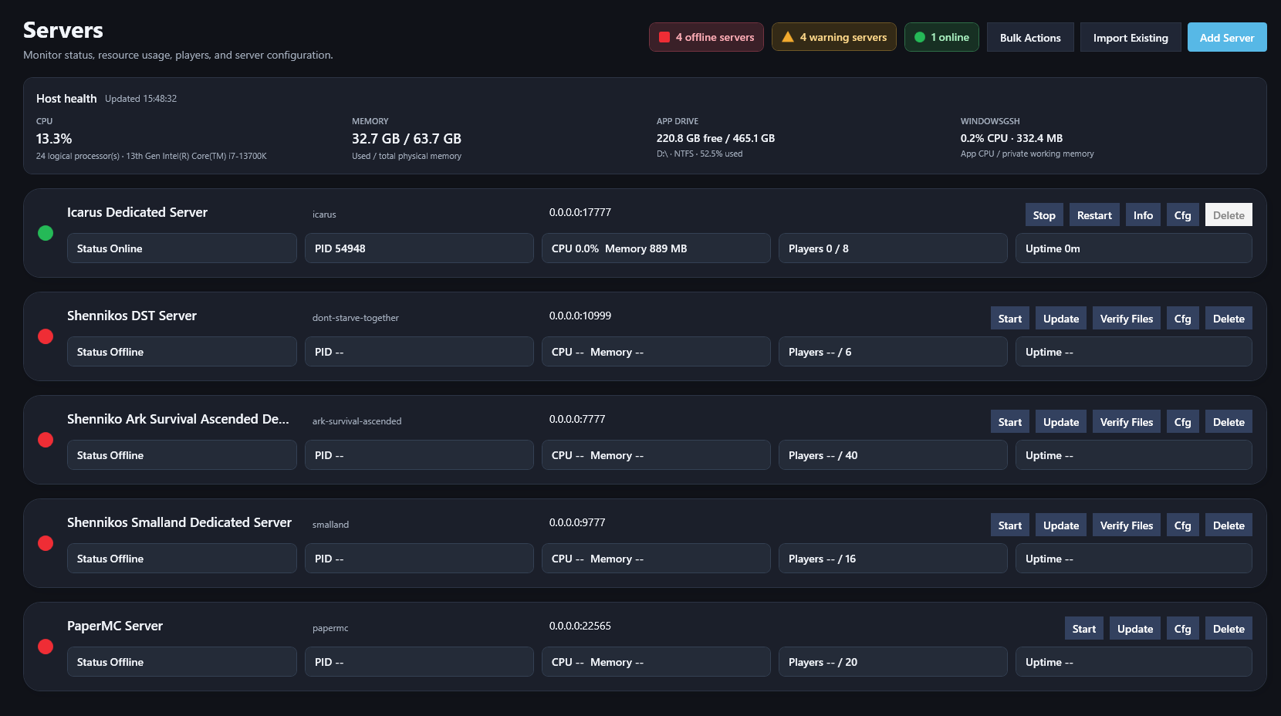Screen dimensions: 1281x716
Task: Click the PID 54948 field
Action: (419, 248)
